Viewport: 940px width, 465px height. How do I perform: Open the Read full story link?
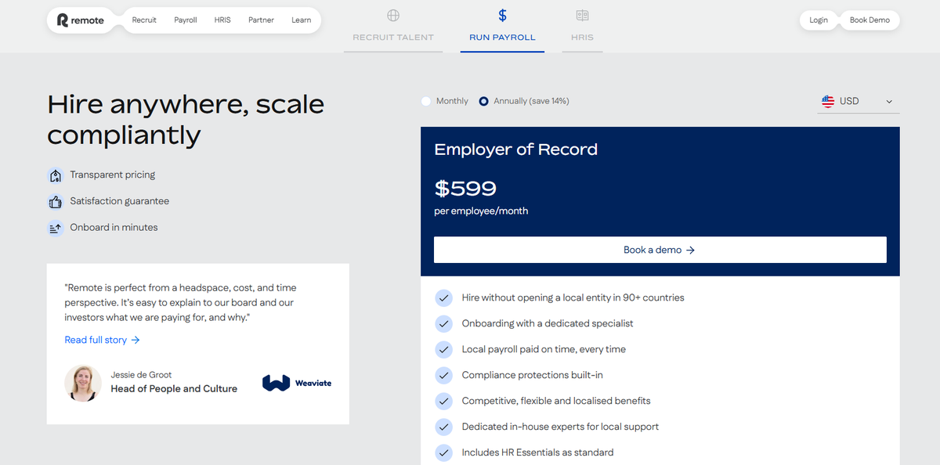(x=102, y=340)
